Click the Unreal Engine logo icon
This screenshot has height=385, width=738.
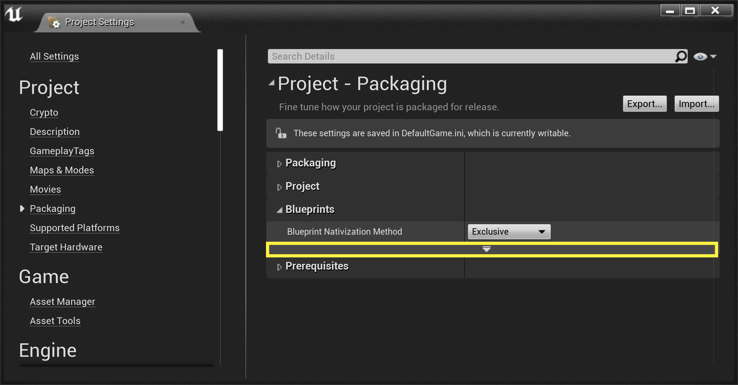click(x=14, y=14)
